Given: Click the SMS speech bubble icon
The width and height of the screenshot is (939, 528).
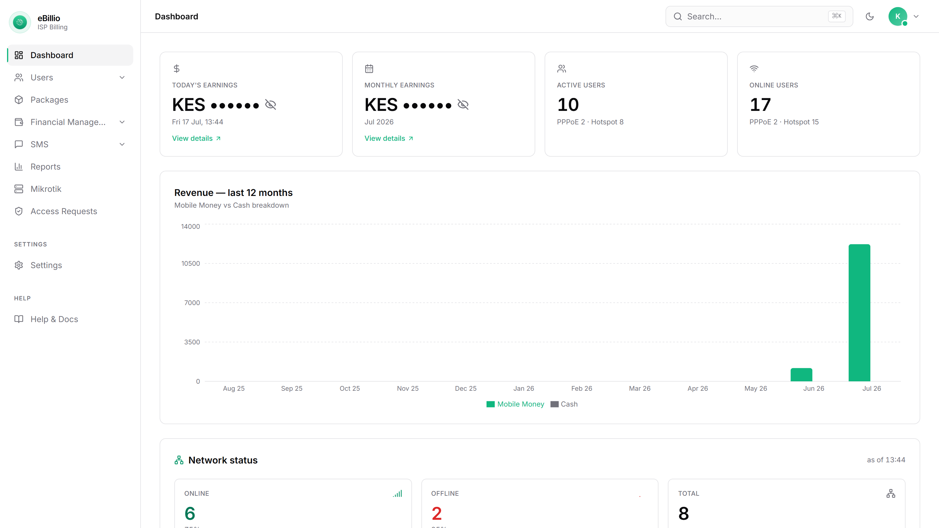Looking at the screenshot, I should point(18,144).
